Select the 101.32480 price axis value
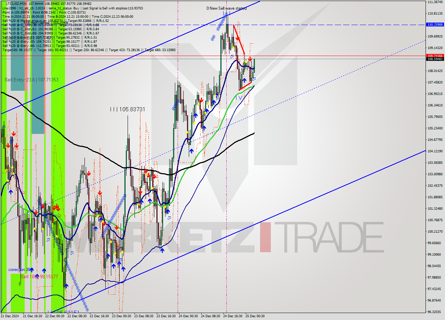The width and height of the screenshot is (445, 320). click(435, 209)
